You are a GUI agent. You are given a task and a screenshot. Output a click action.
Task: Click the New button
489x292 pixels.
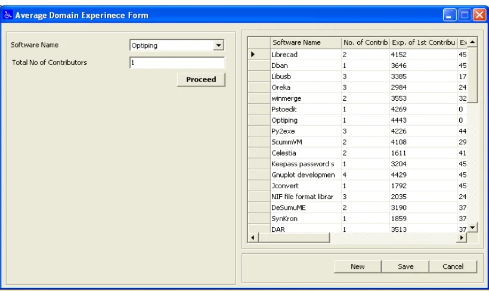(x=357, y=266)
